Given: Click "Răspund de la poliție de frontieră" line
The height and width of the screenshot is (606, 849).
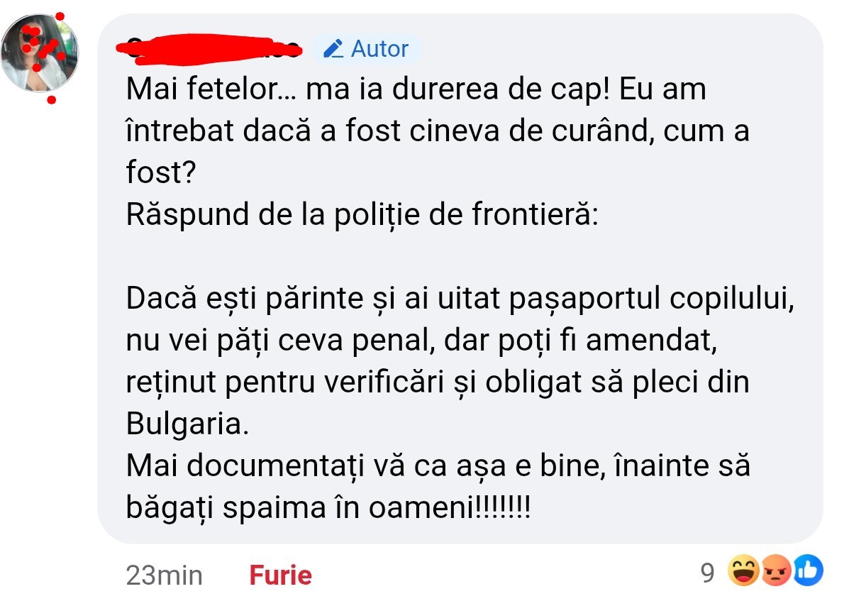Looking at the screenshot, I should (362, 214).
